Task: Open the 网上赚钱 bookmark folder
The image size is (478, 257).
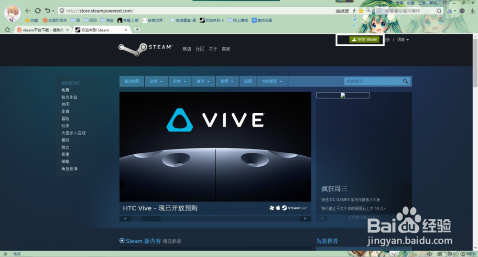Action: click(x=238, y=21)
